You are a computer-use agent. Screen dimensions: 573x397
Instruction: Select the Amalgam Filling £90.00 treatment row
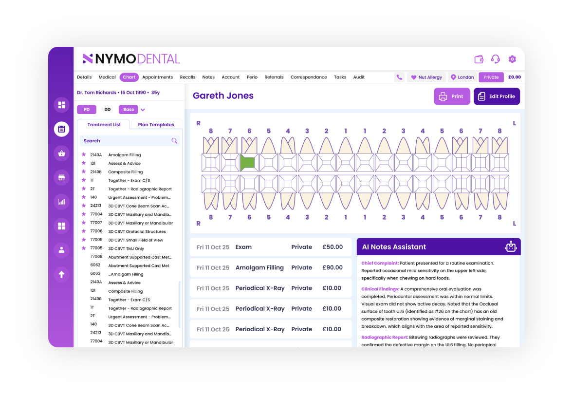coord(270,267)
